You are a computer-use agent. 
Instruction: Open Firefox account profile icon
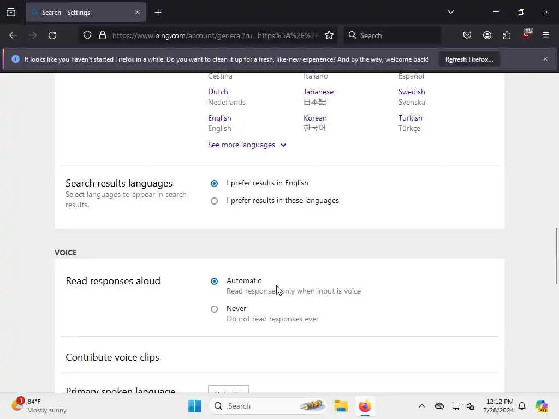coord(487,35)
